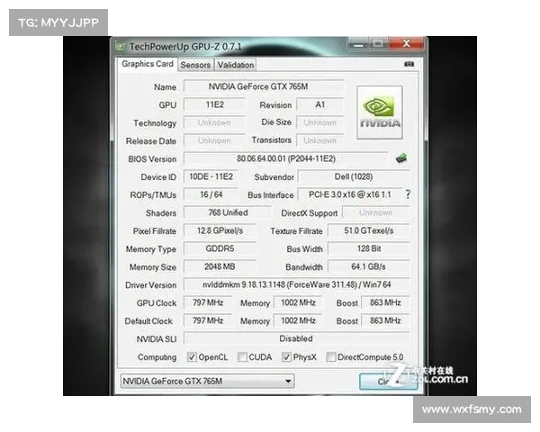The image size is (540, 432).
Task: Click the GPU Clock value 797 MHz
Action: [x=208, y=302]
